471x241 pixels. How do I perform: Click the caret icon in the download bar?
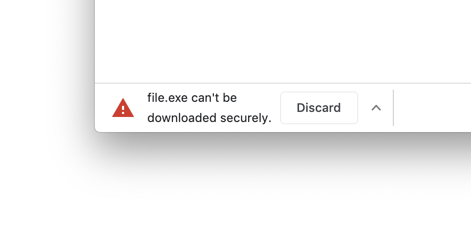376,108
